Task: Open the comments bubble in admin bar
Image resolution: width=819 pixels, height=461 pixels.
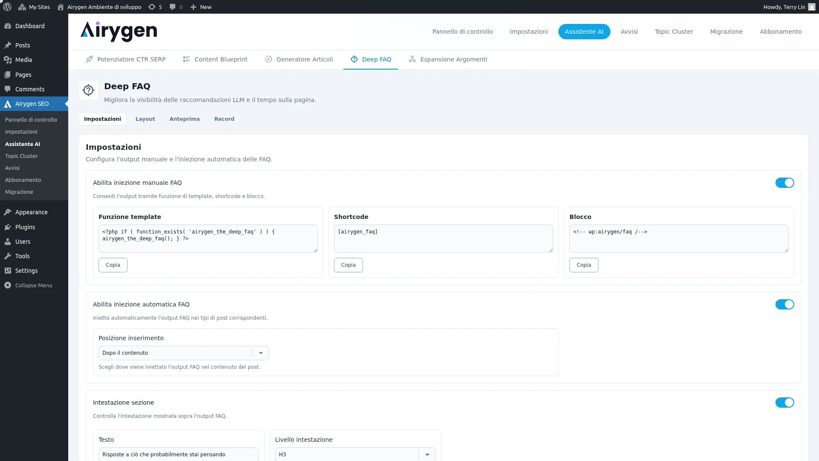Action: pyautogui.click(x=172, y=7)
